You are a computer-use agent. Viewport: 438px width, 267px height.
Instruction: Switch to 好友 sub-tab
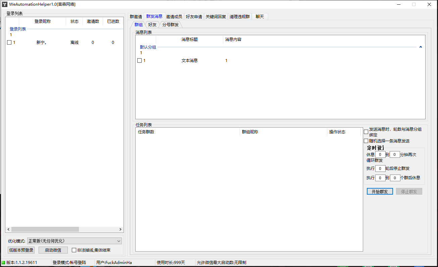pos(152,25)
